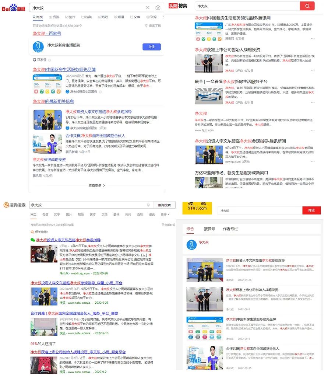The width and height of the screenshot is (328, 387).
Task: Click the Baidu search input field
Action: [88, 8]
